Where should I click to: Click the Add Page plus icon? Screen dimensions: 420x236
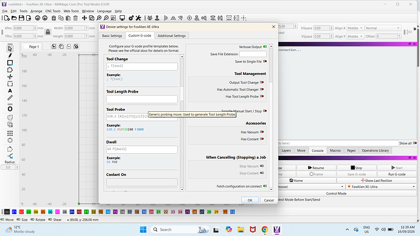click(x=54, y=47)
